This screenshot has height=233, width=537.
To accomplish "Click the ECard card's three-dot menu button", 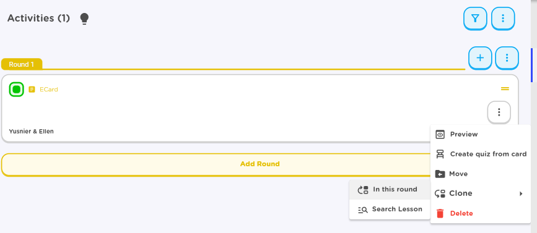I will point(499,112).
